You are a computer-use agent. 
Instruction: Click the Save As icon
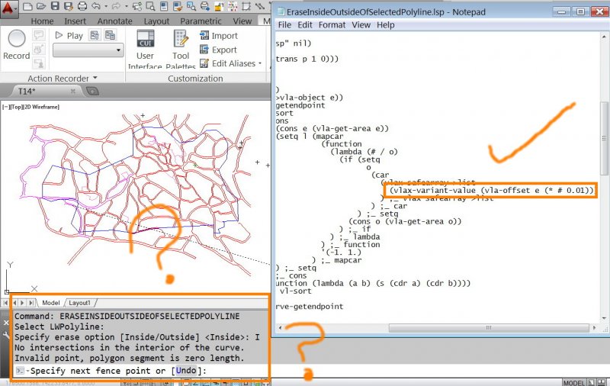click(69, 6)
